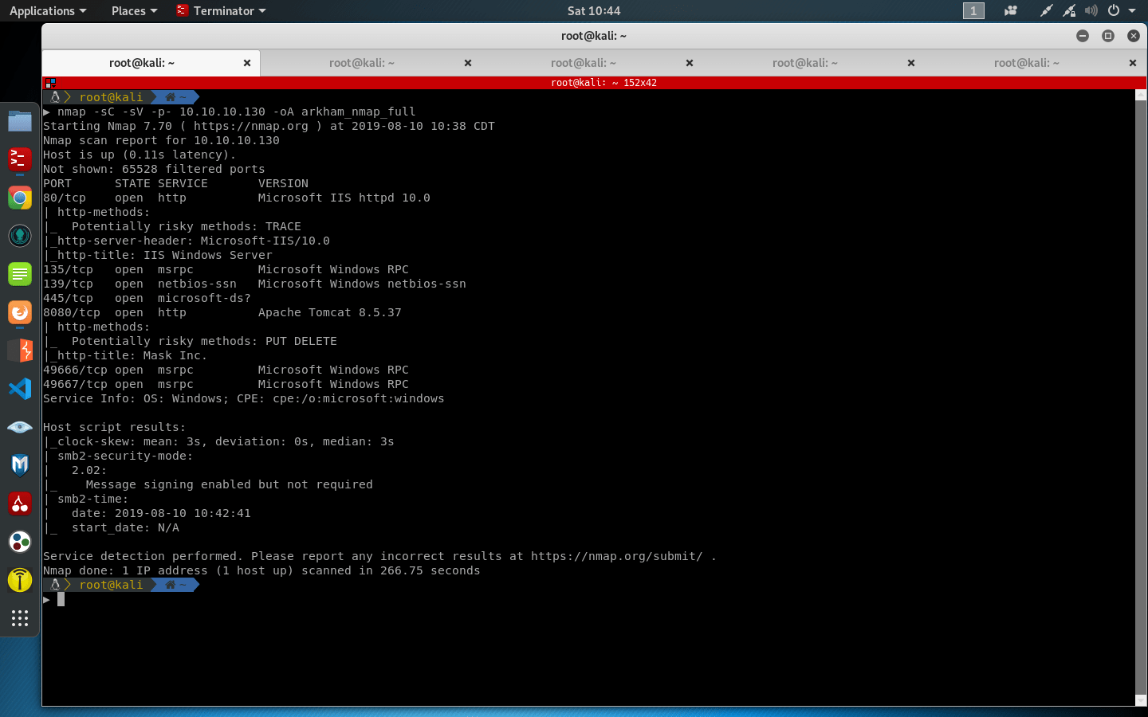The height and width of the screenshot is (717, 1148).
Task: Switch to the fifth root@kali tab
Action: (1027, 63)
